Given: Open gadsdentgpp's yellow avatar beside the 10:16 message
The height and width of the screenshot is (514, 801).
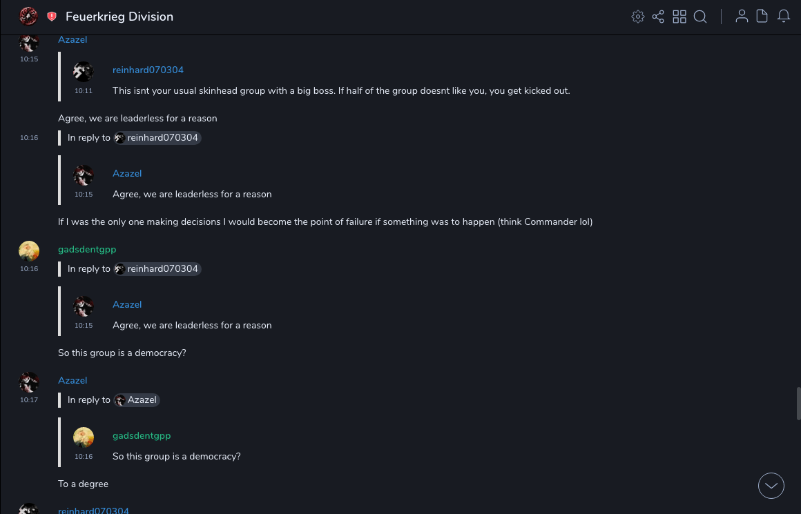Looking at the screenshot, I should pos(29,251).
